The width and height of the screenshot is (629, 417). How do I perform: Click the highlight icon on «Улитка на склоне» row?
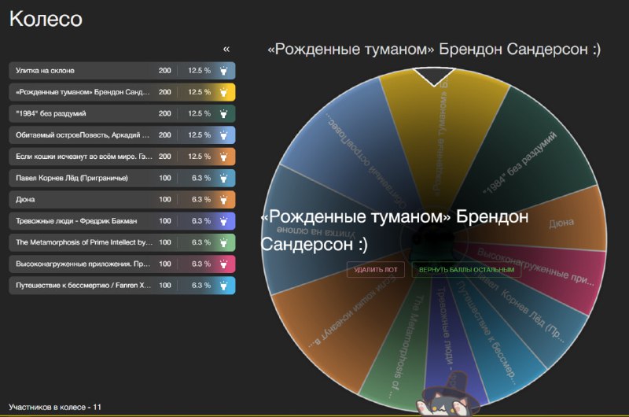point(224,71)
